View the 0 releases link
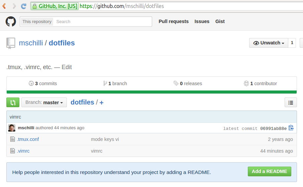 click(x=188, y=83)
